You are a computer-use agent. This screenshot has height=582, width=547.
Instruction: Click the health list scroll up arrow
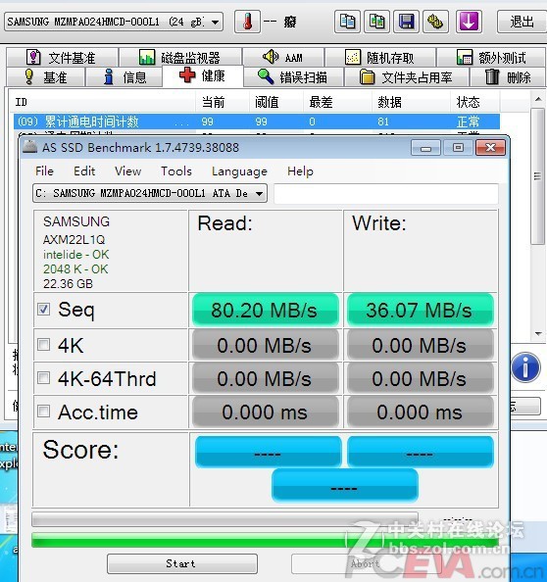(x=538, y=99)
